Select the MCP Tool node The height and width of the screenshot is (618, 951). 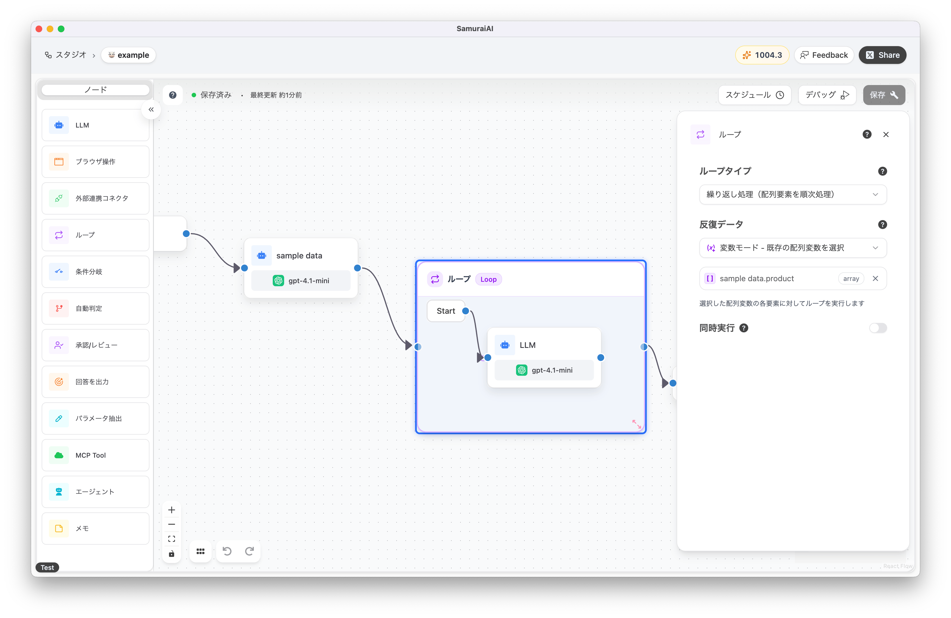95,455
